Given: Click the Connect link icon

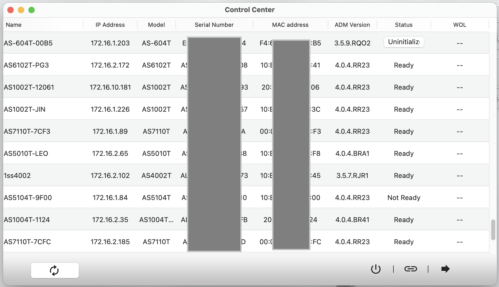Looking at the screenshot, I should click(411, 269).
